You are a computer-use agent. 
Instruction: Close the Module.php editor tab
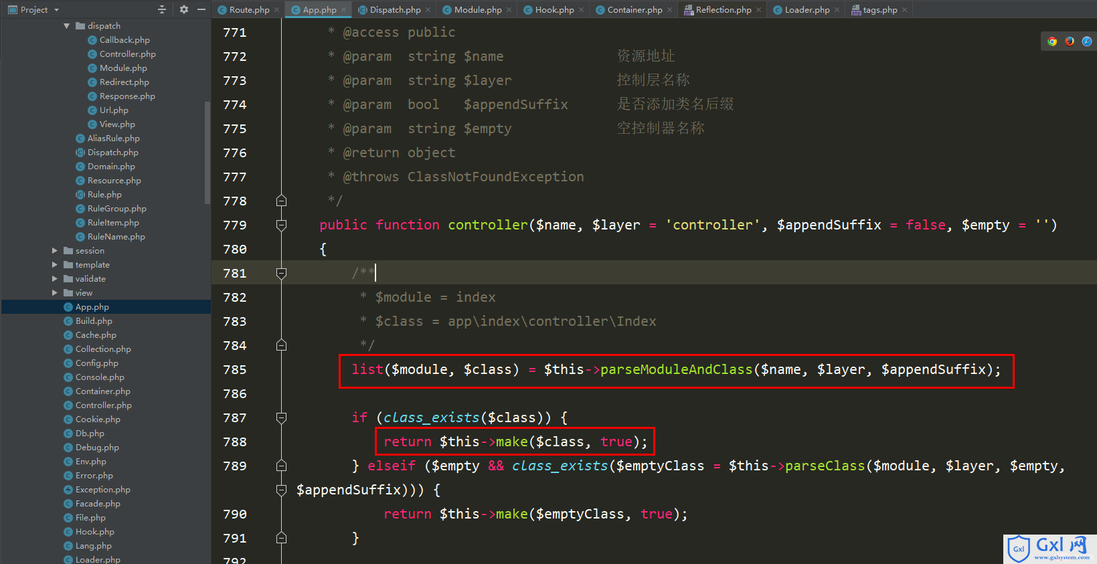(x=509, y=10)
